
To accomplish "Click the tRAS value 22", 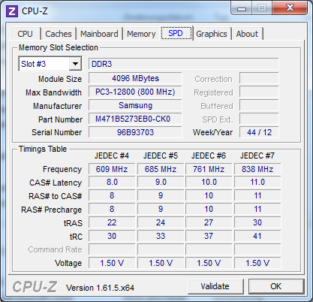I will 112,222.
